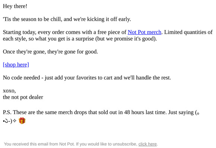Click the 'Just saying' phrase
The image size is (216, 148).
(x=181, y=112)
